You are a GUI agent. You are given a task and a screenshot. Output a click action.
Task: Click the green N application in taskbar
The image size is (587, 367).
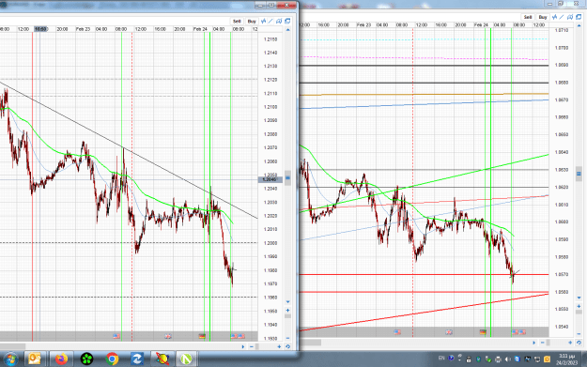click(186, 359)
